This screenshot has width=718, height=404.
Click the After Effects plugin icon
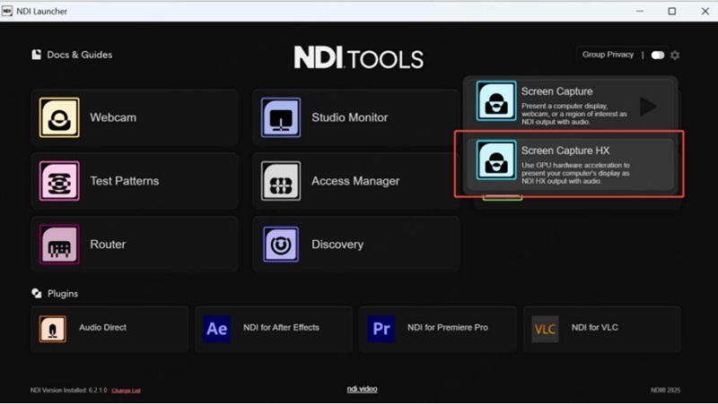[x=217, y=329]
